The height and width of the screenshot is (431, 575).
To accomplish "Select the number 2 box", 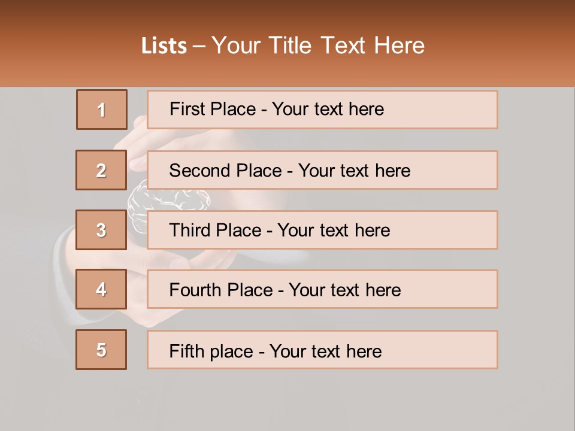I will (x=102, y=170).
